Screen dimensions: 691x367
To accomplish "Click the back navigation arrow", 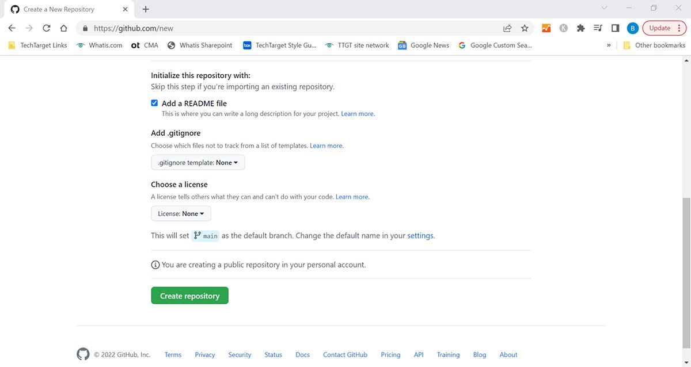I will (x=12, y=28).
